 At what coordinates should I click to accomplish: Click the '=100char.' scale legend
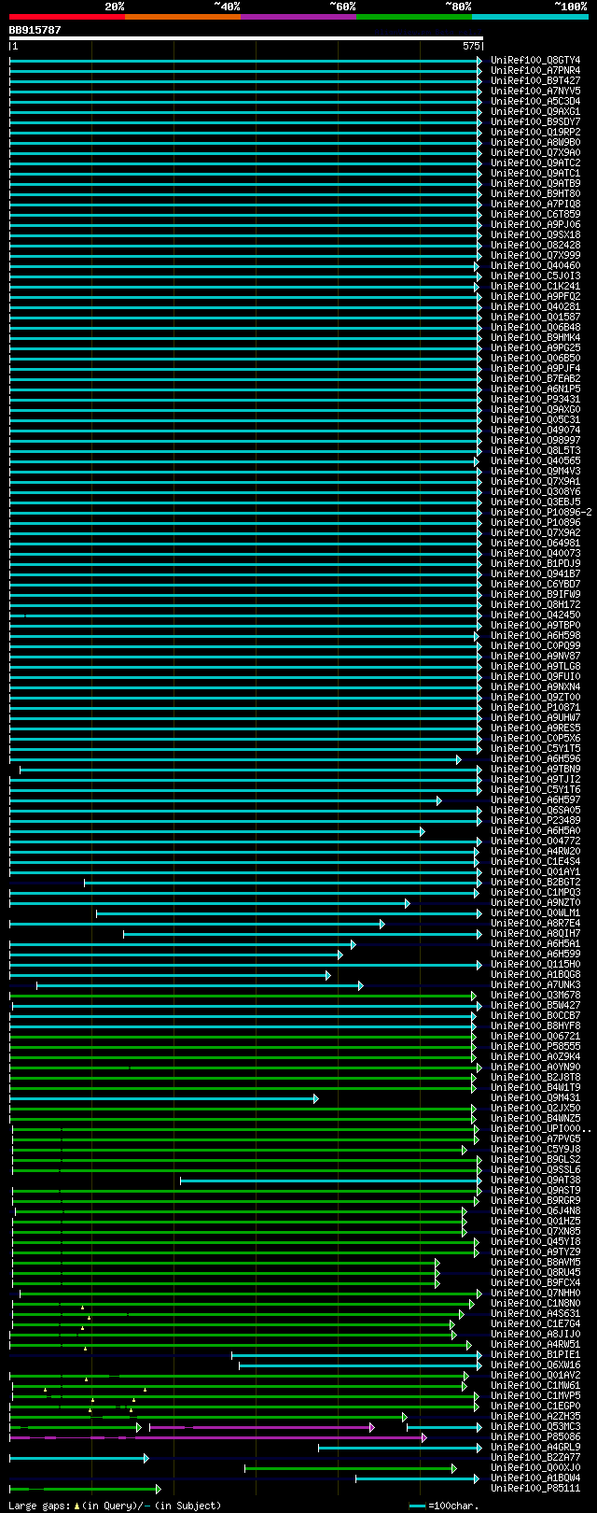(444, 1506)
